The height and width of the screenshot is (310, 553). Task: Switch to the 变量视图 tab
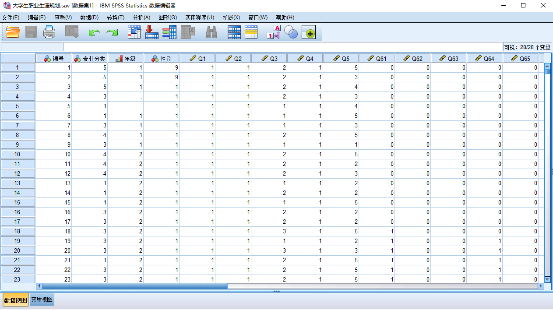(42, 300)
